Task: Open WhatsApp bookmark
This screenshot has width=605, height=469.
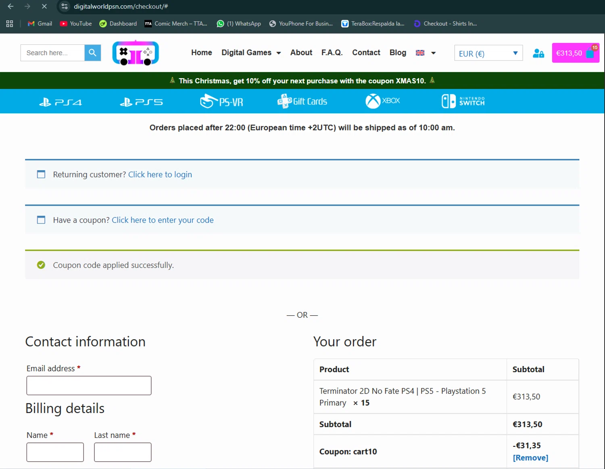Action: [239, 24]
